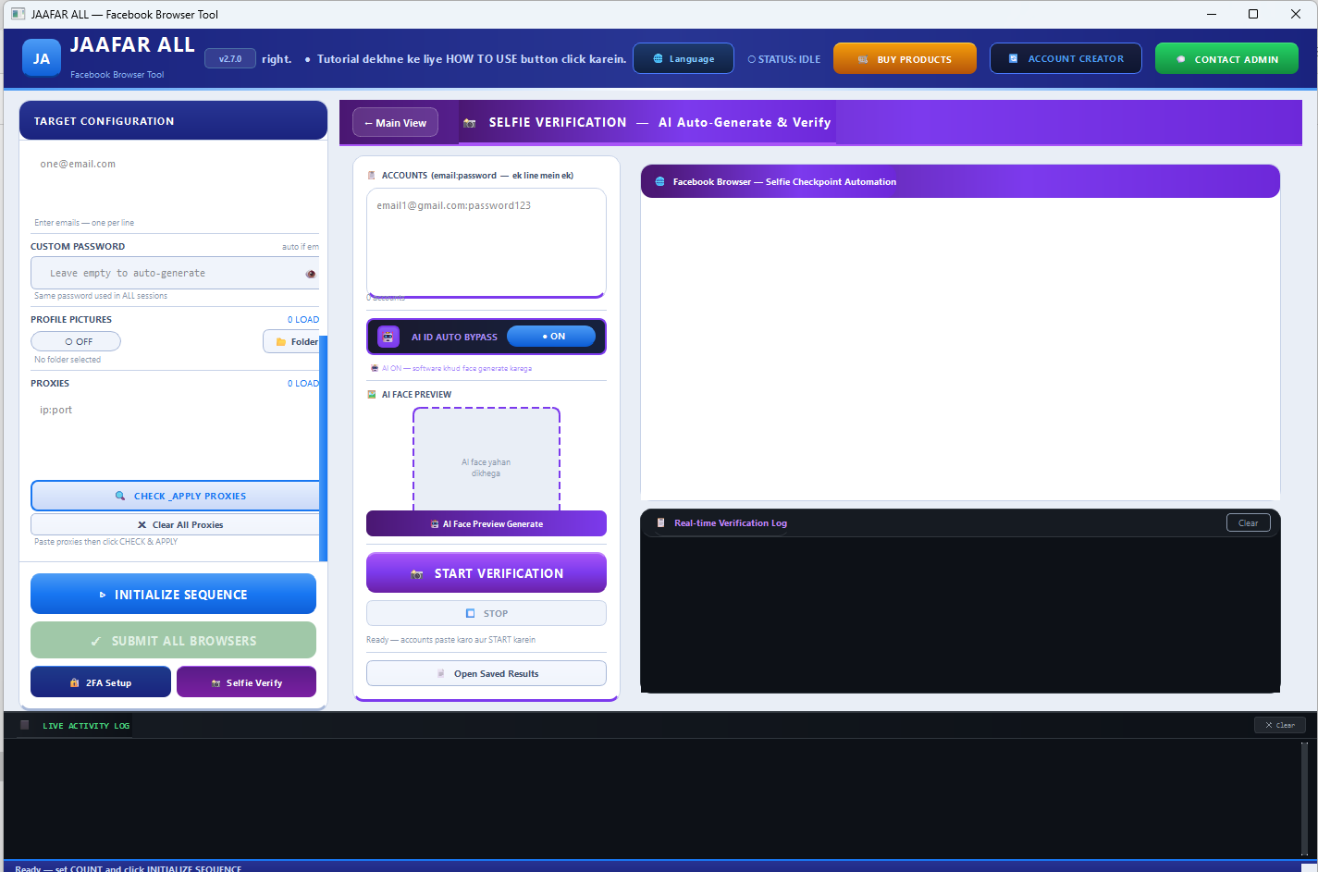
Task: Click the TARGET CONFIGURATION panel header
Action: point(174,120)
